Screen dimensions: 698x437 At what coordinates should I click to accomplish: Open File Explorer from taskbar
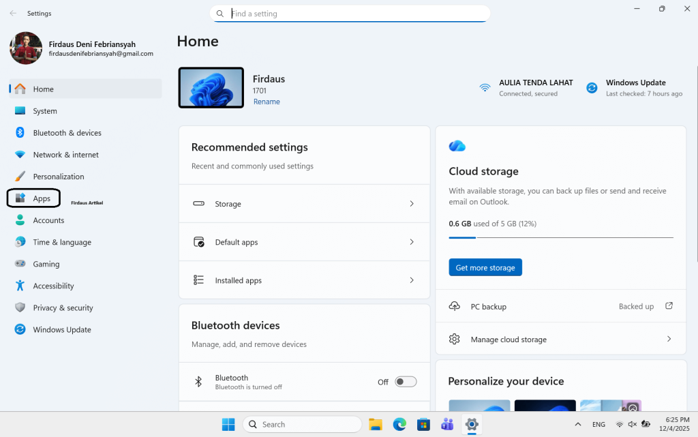(376, 425)
